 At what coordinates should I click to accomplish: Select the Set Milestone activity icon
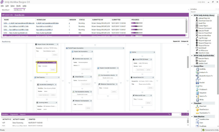197,50
